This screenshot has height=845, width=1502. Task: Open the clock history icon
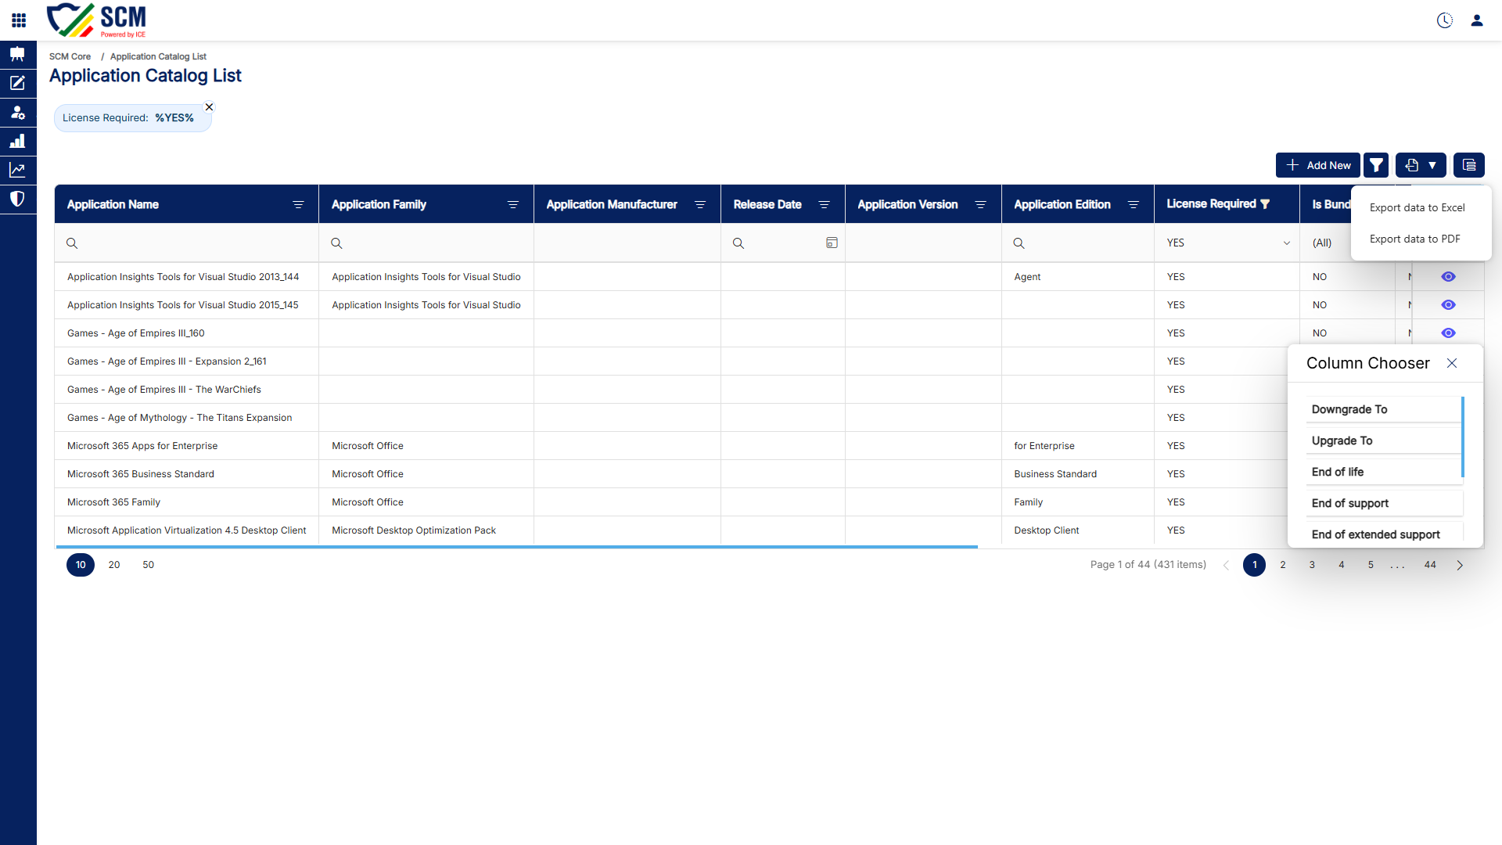(1445, 20)
